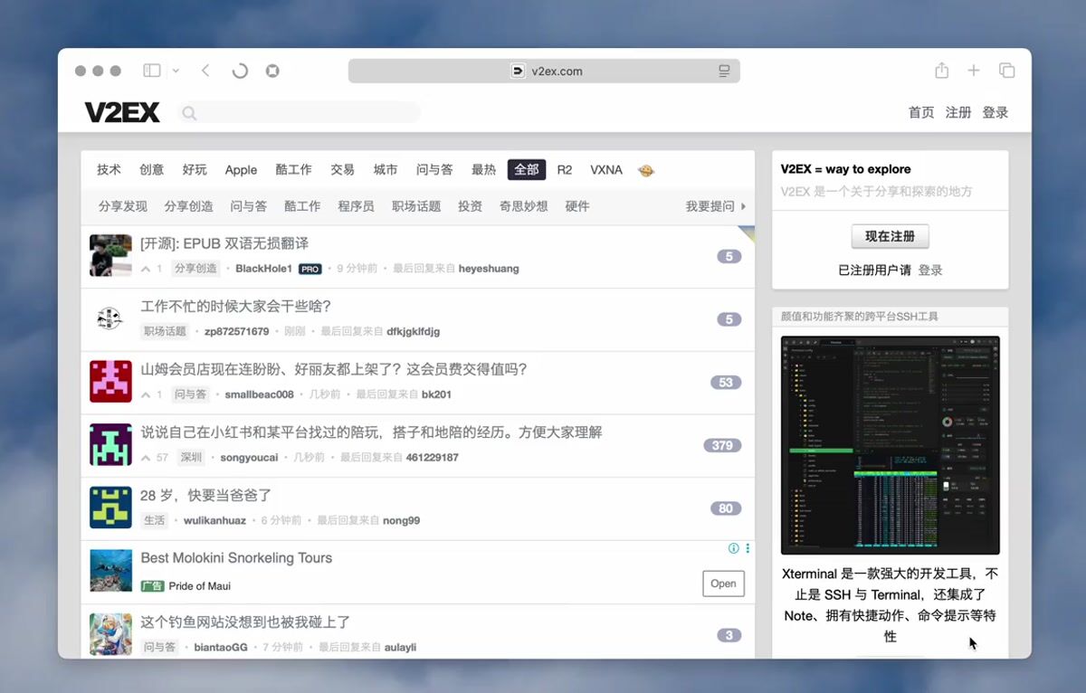Click smallbeac008's avatar thumbnail
Viewport: 1086px width, 693px height.
pos(110,381)
